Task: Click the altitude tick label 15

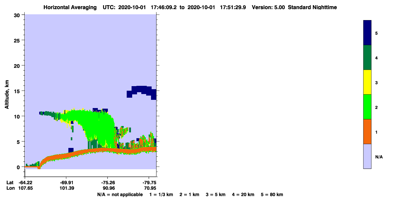Action: tap(18, 91)
